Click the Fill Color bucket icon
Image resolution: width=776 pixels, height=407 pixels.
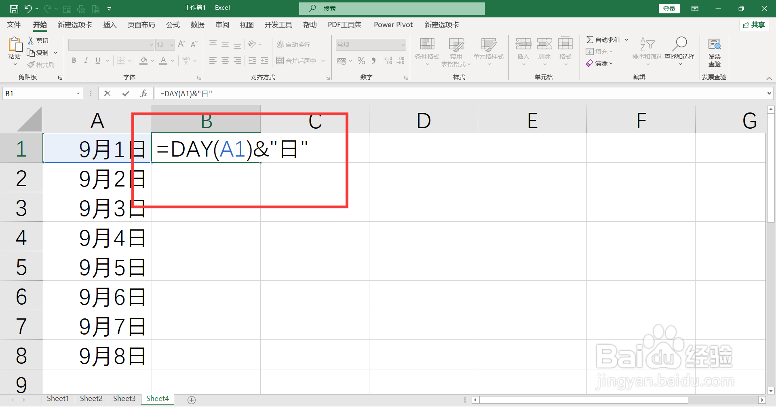coord(143,61)
